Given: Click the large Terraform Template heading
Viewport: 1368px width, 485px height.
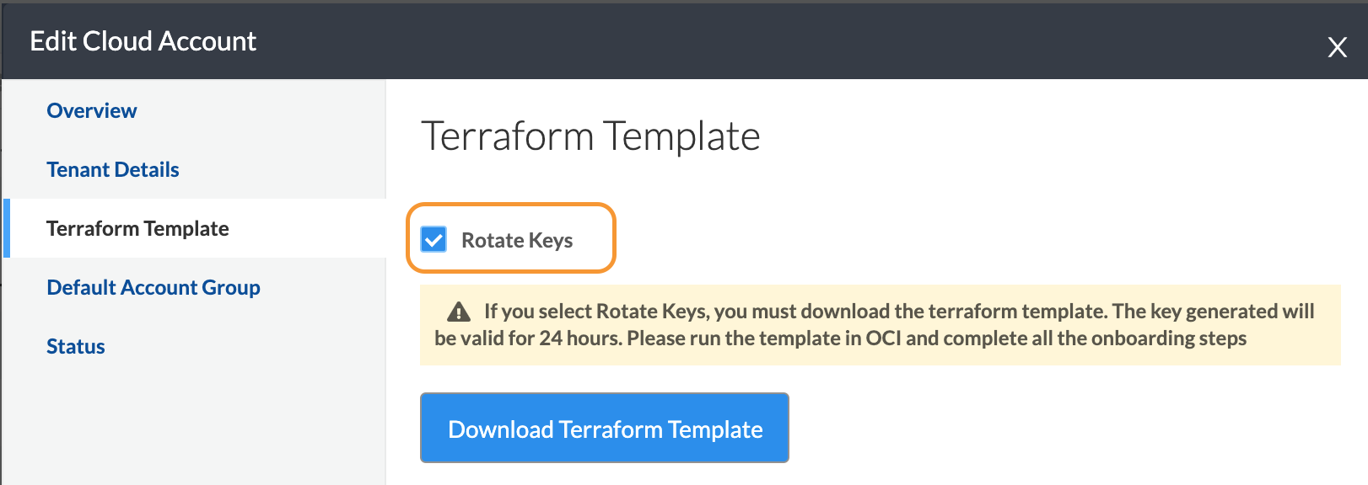Looking at the screenshot, I should tap(590, 136).
